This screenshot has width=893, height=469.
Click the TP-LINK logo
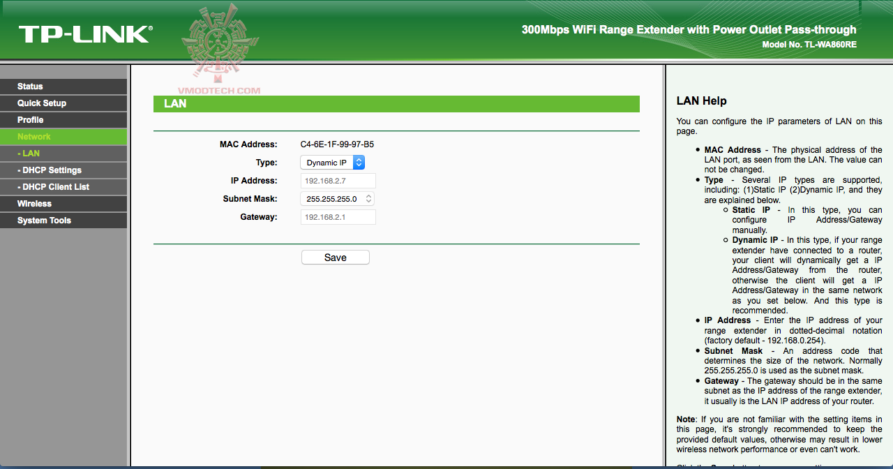point(85,33)
